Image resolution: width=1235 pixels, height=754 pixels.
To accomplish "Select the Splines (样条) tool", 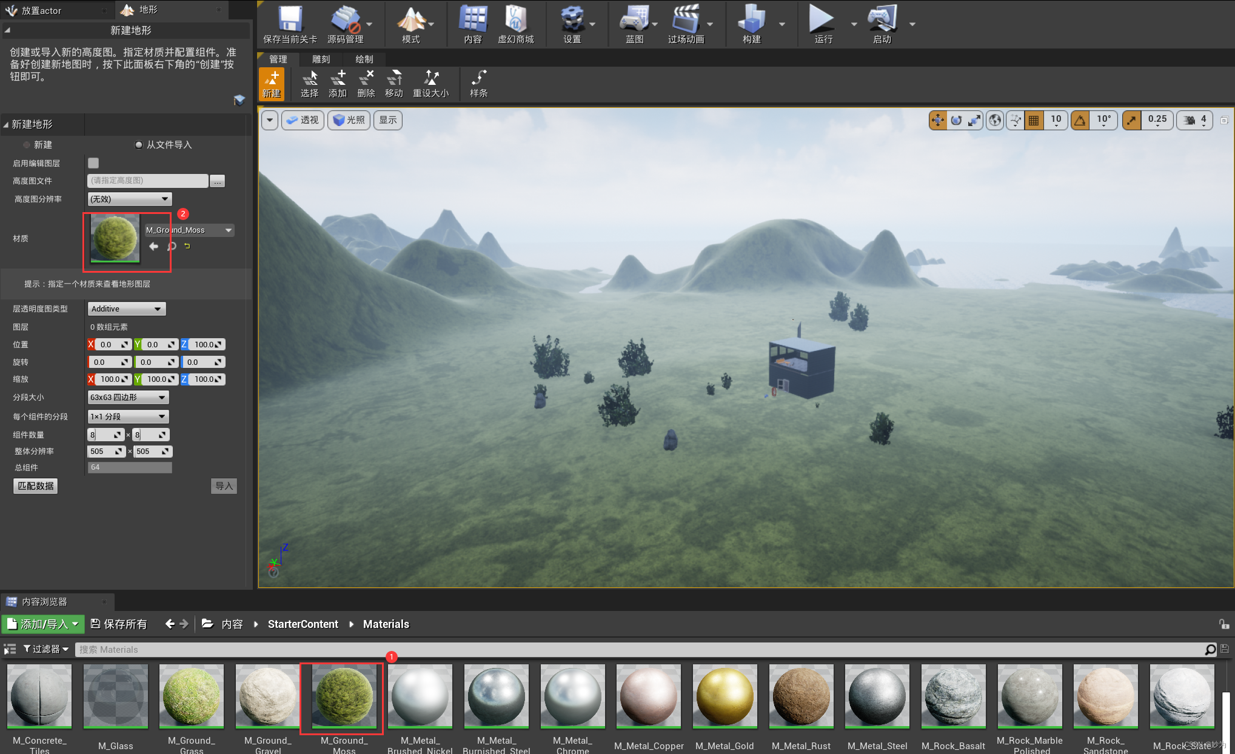I will 479,84.
